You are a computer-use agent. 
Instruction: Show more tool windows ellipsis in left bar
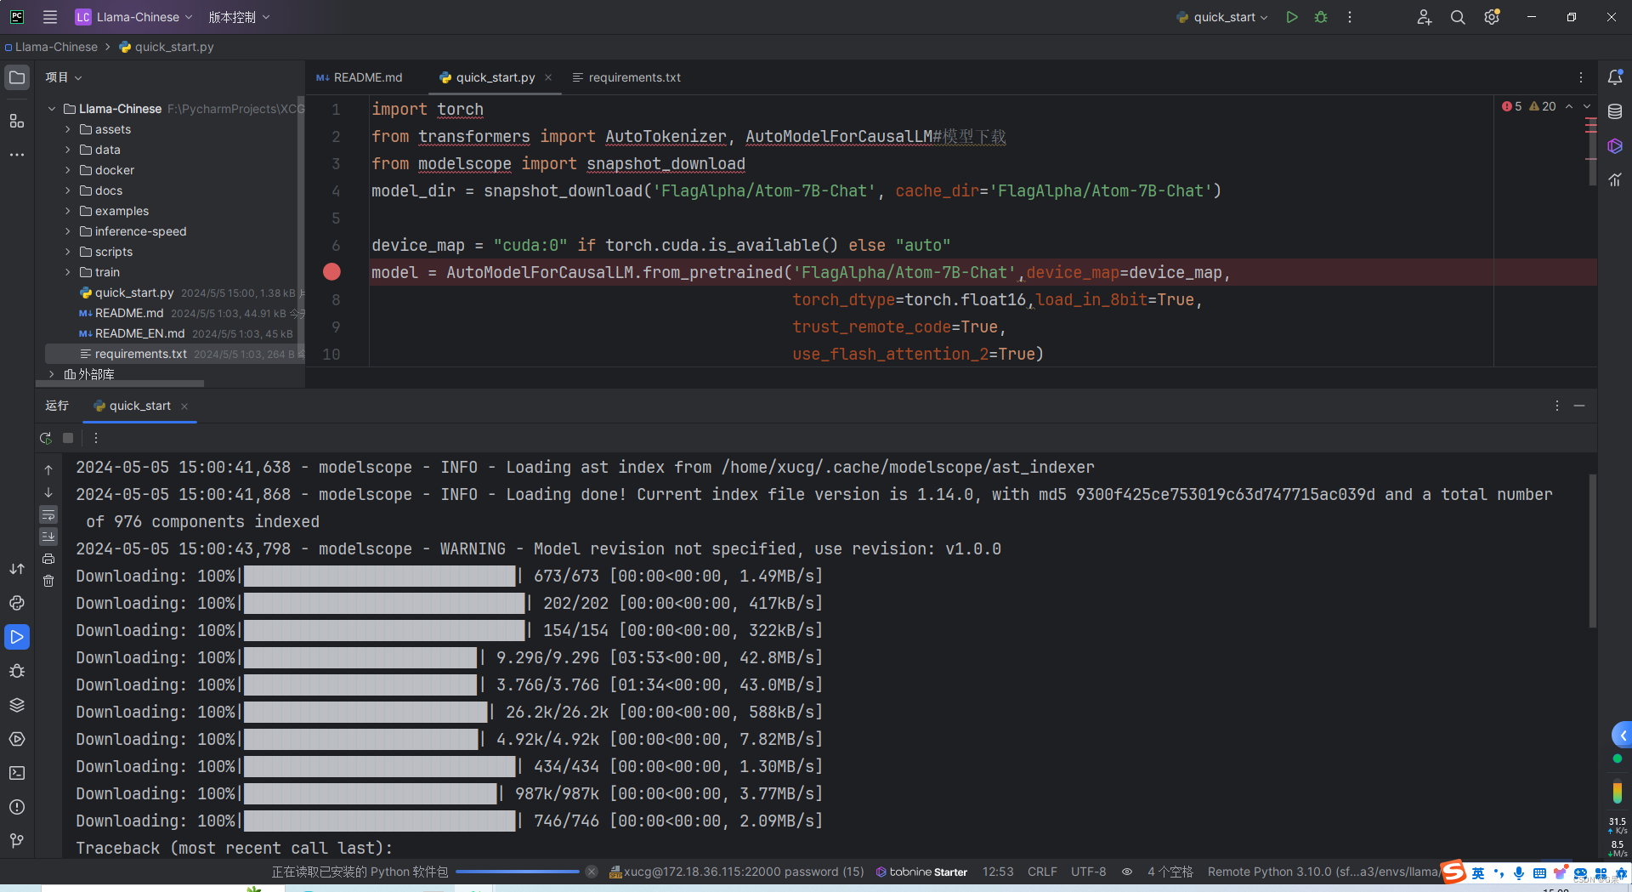[x=17, y=155]
